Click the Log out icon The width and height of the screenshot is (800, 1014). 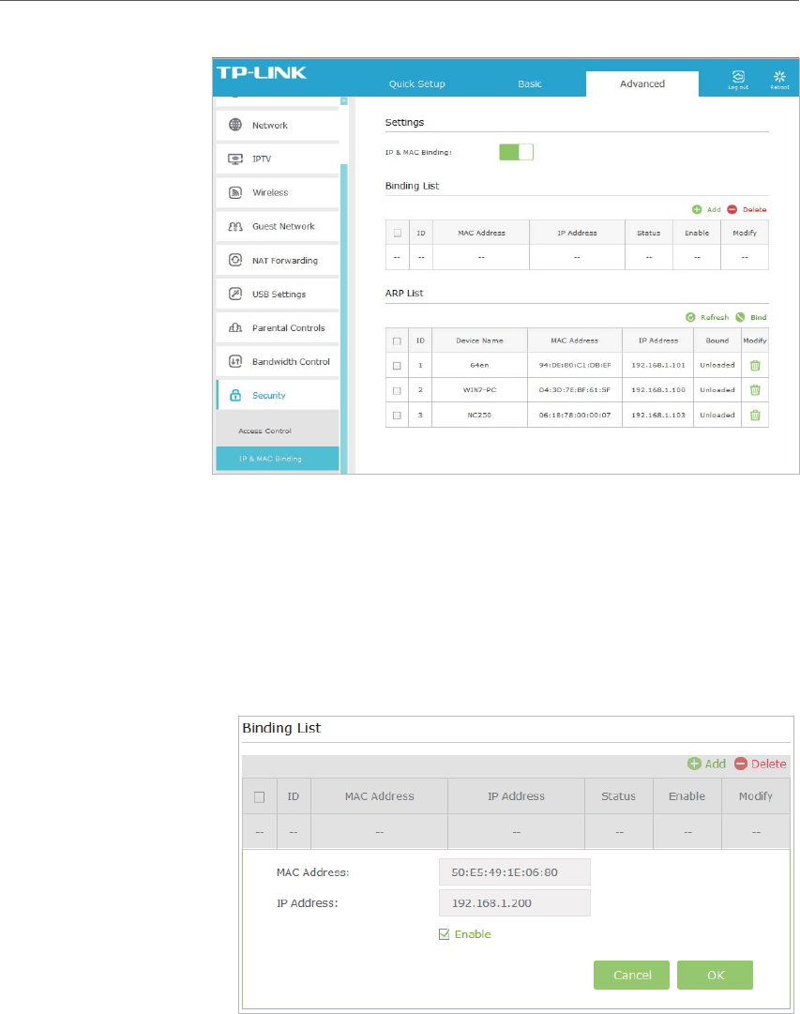point(738,80)
